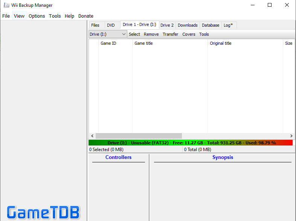Open the Transfer toolbar menu
Image resolution: width=296 pixels, height=221 pixels.
(x=170, y=34)
